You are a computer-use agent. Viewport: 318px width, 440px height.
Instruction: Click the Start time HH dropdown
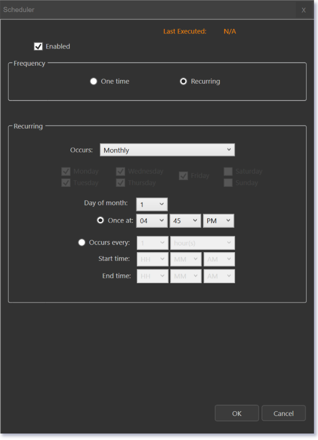[x=152, y=259]
